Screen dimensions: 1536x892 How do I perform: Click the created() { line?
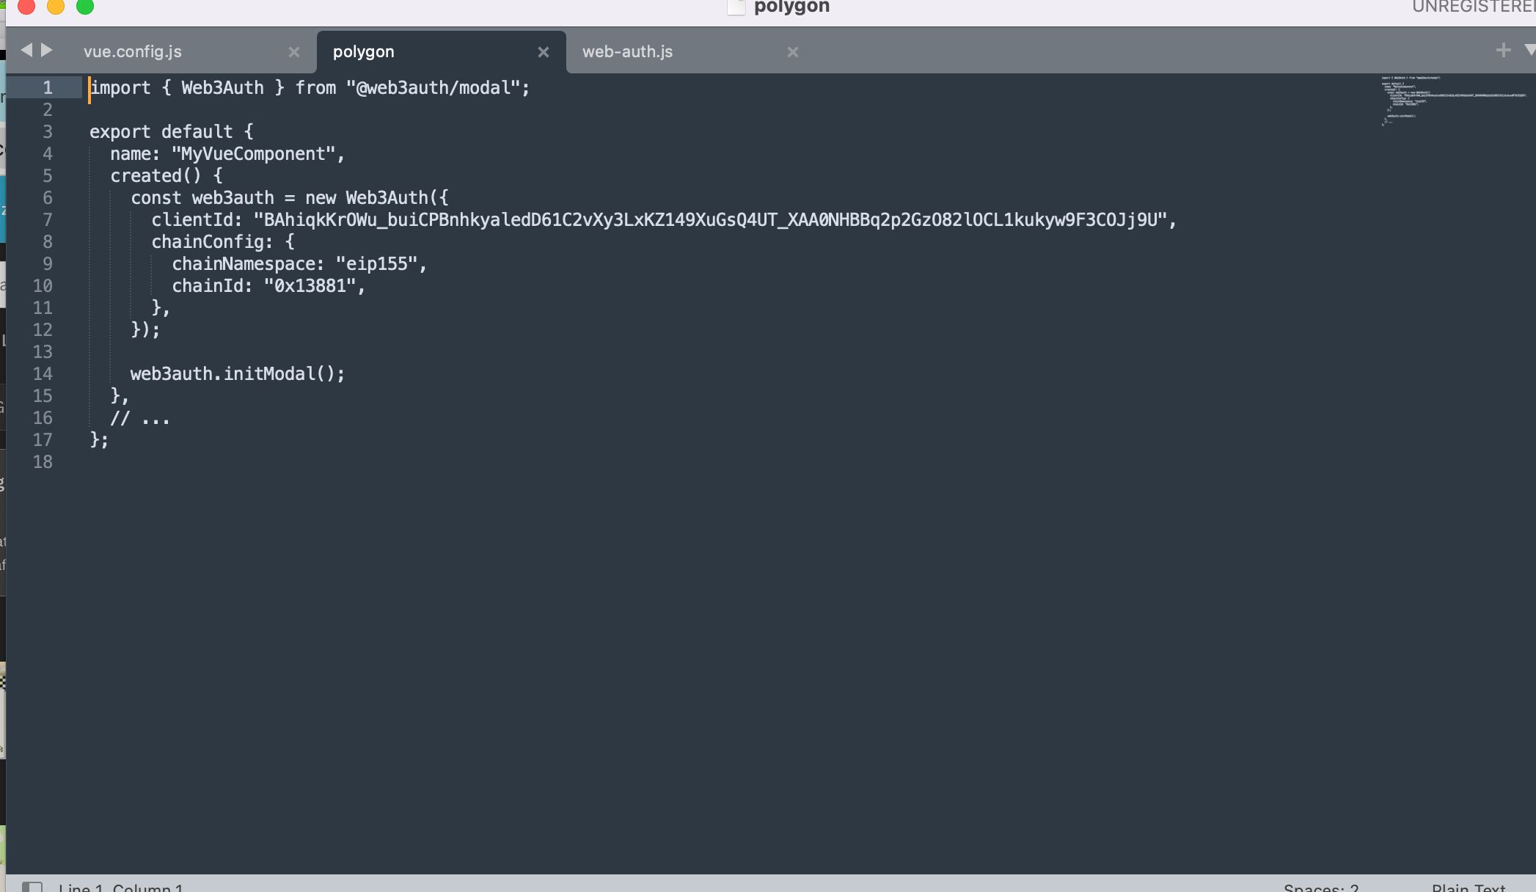(167, 176)
